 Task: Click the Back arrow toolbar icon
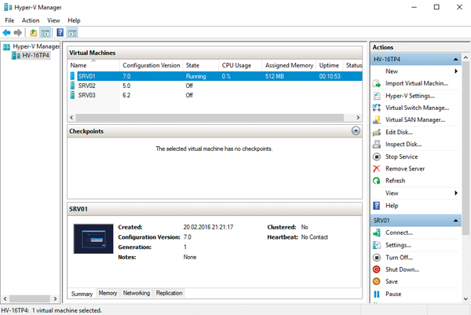6,32
